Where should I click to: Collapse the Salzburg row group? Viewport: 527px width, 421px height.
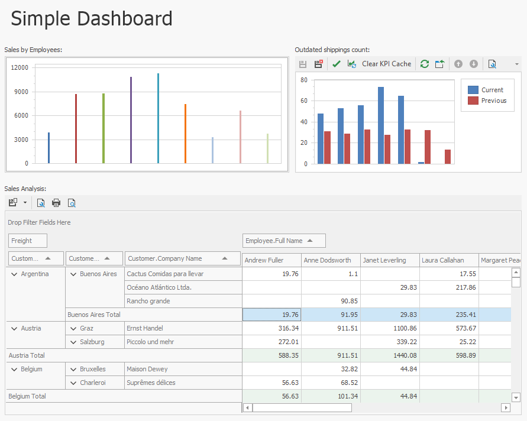73,342
